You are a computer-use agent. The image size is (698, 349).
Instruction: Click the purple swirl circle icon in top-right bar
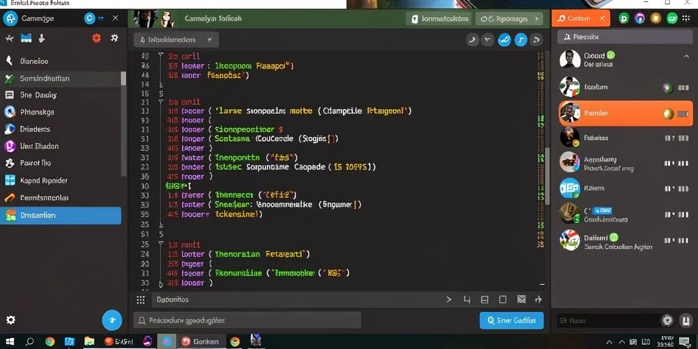point(639,18)
